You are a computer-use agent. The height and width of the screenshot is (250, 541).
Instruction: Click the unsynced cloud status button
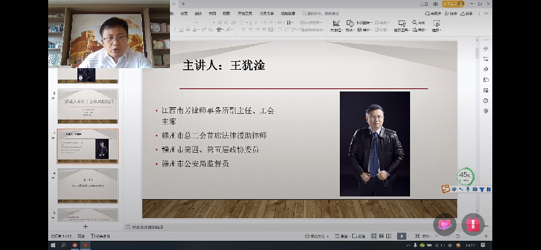click(x=433, y=14)
